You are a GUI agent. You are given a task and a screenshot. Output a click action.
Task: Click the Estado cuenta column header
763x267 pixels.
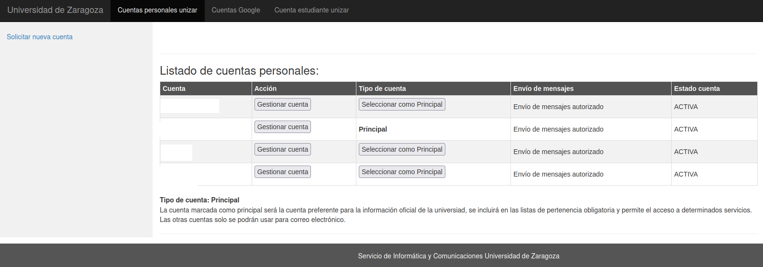697,89
